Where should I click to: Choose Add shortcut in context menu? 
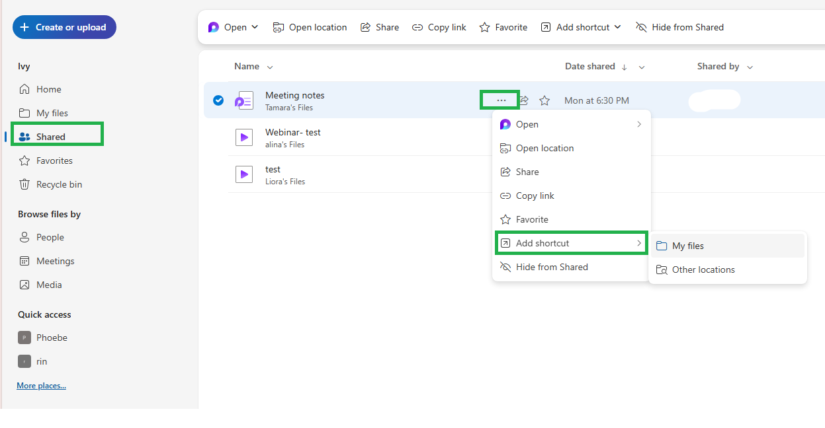(x=571, y=243)
